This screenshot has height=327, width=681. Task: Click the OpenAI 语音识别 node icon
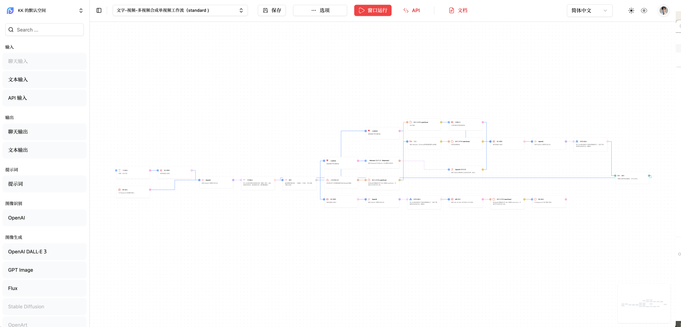[452, 169]
